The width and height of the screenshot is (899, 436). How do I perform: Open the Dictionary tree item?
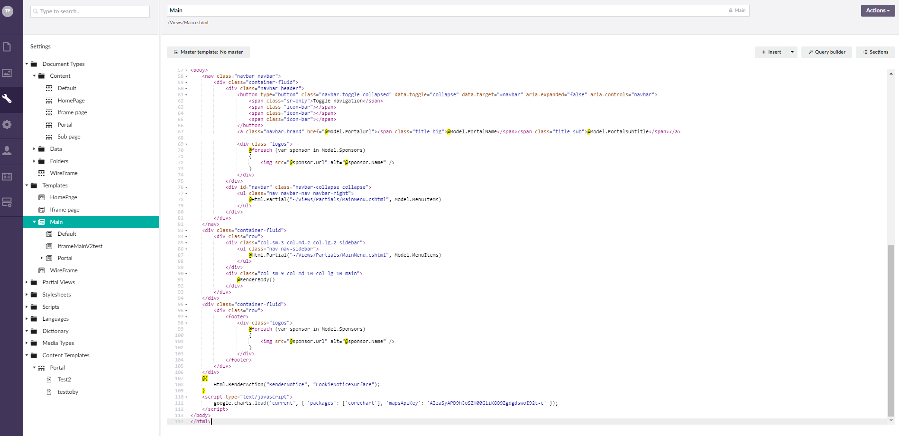click(55, 331)
